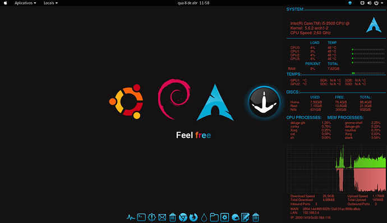This screenshot has width=387, height=223.
Task: Click the power icon in top bar
Action: pos(376,3)
